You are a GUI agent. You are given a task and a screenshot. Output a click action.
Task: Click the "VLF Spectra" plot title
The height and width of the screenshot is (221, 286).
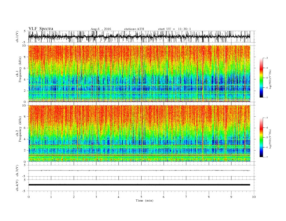(x=41, y=29)
